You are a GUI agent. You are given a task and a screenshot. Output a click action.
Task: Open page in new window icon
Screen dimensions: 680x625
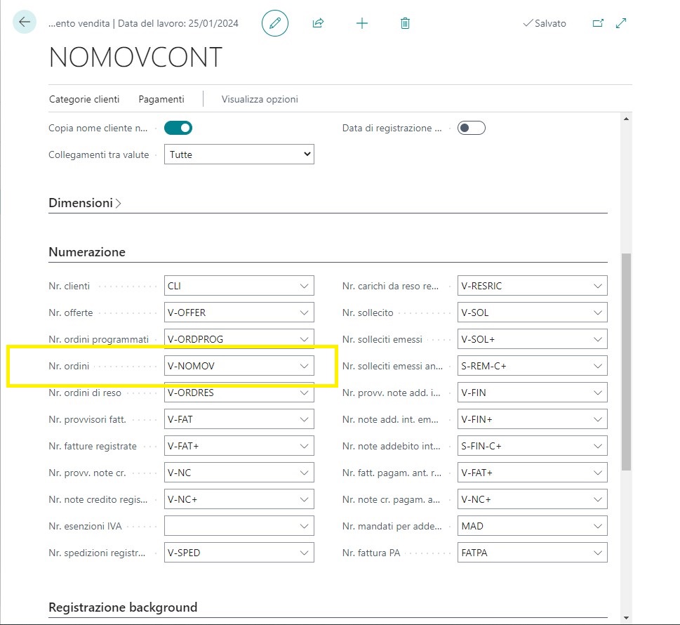[598, 23]
